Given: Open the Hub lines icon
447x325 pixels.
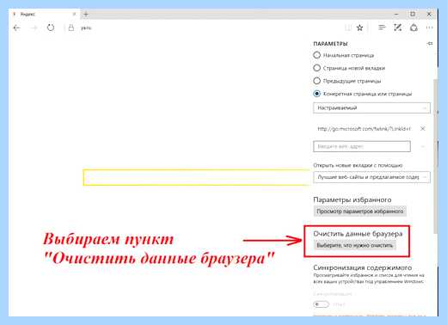Looking at the screenshot, I should (382, 28).
